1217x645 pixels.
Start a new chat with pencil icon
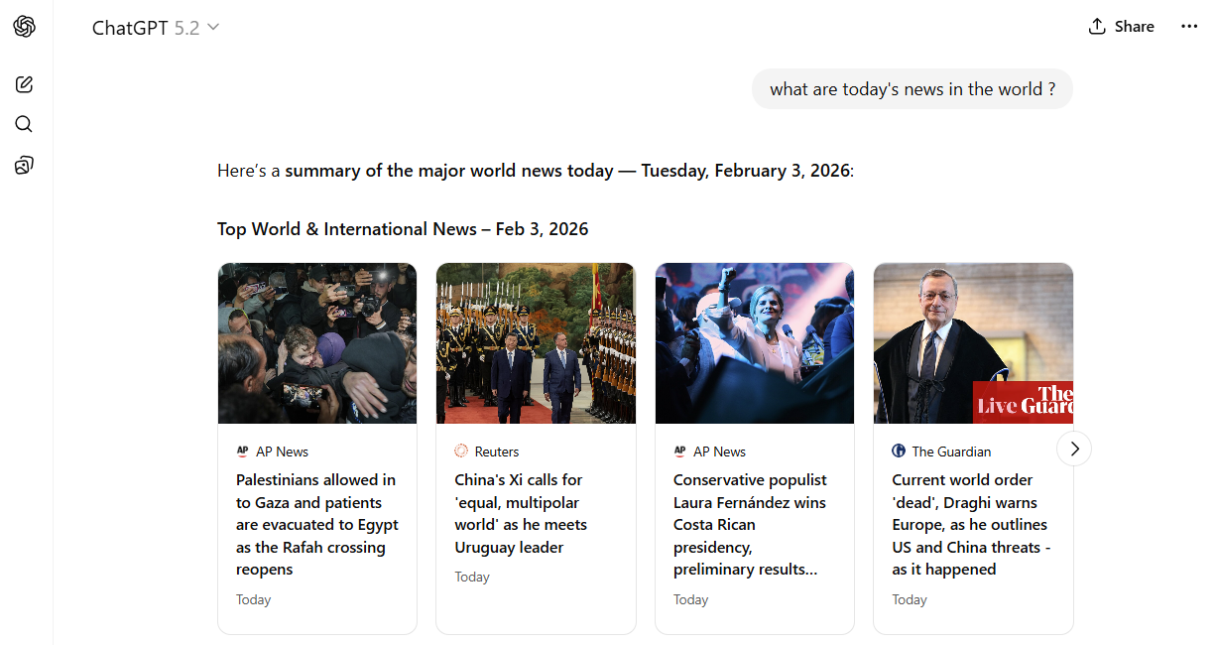[x=25, y=84]
